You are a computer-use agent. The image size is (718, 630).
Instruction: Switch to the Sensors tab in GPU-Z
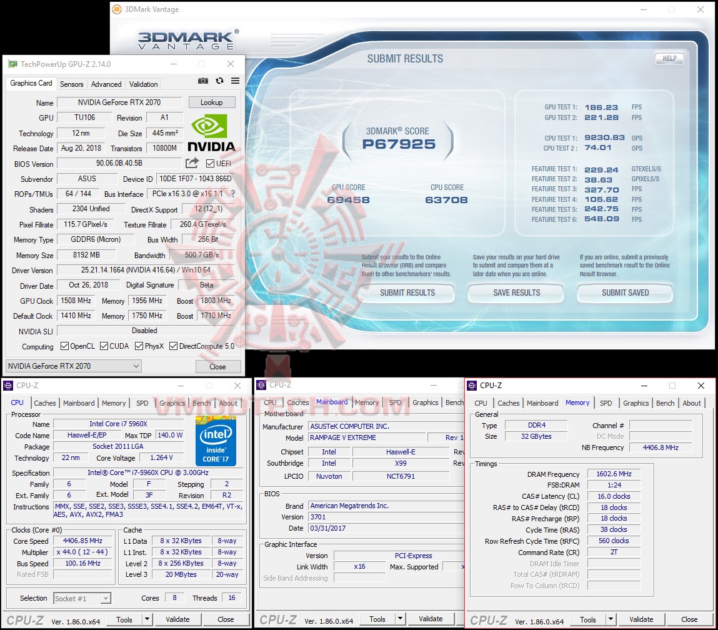point(71,84)
